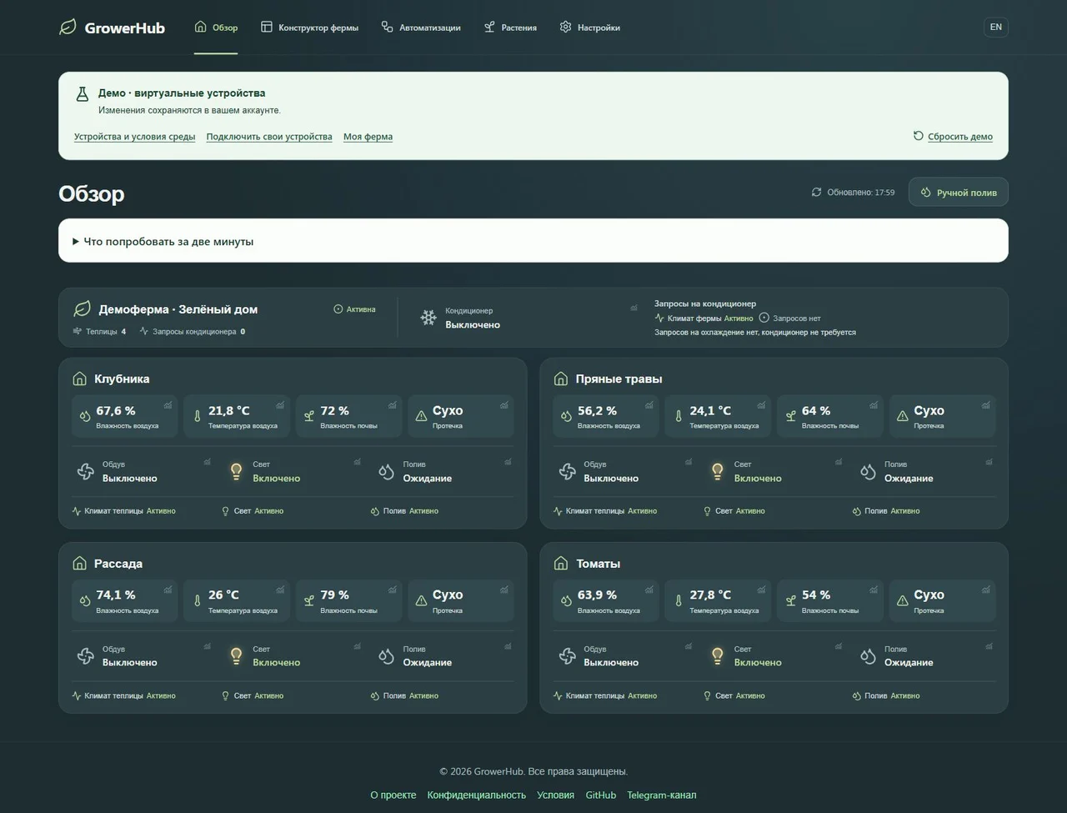Switch language with the EN button
This screenshot has width=1067, height=813.
pyautogui.click(x=995, y=28)
